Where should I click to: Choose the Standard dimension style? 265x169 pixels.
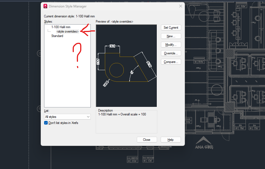(57, 36)
